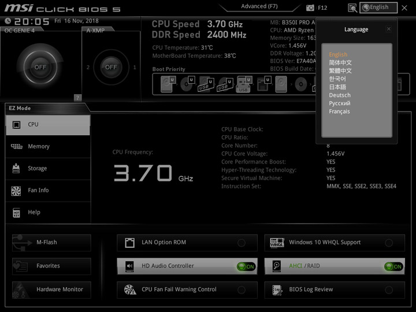416x312 pixels.
Task: Toggle BIOS Log Review radio
Action: 389,289
